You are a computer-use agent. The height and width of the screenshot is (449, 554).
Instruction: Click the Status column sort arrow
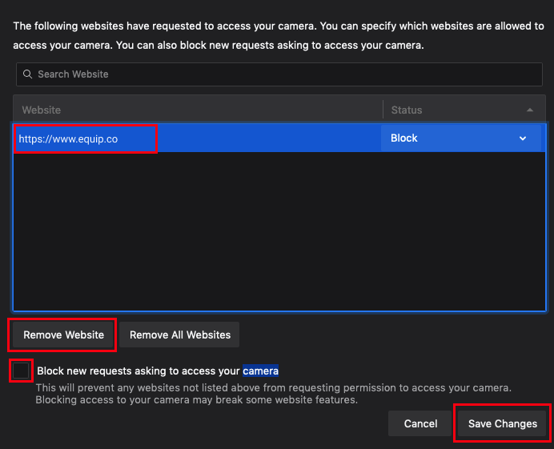(530, 110)
